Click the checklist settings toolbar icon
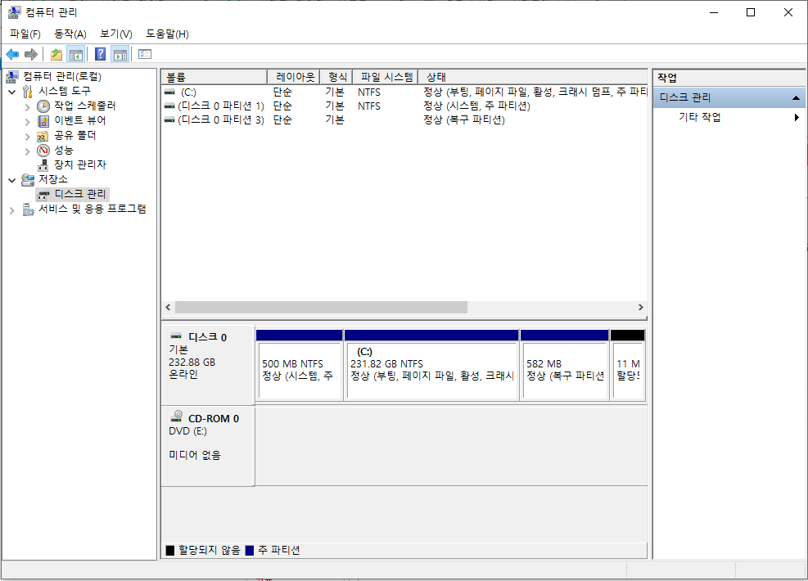 (145, 54)
